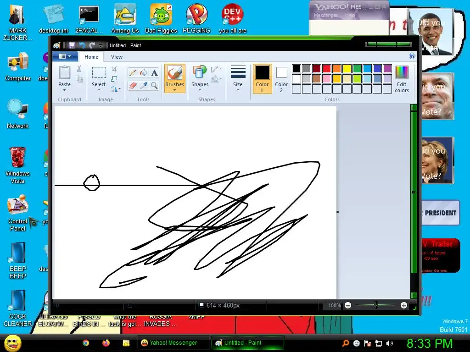Screen dimensions: 470x352
Task: Open the Size line thickness dropdown
Action: [x=238, y=79]
